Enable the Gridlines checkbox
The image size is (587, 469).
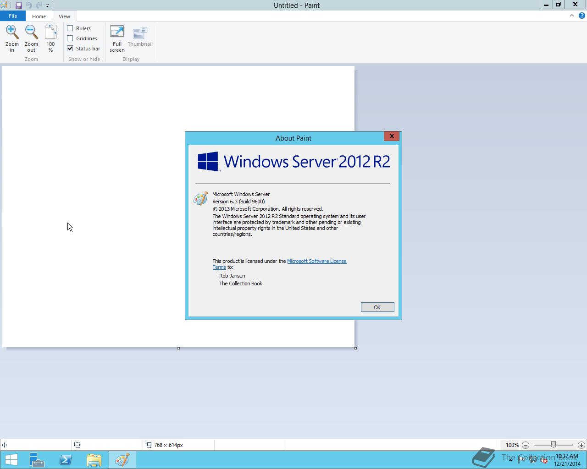click(x=70, y=38)
